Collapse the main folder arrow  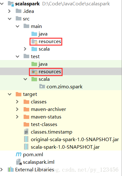[17, 26]
